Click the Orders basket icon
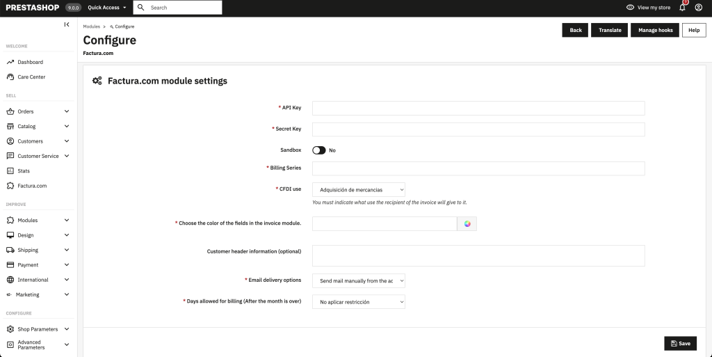Screen dimensions: 712x357 10,112
